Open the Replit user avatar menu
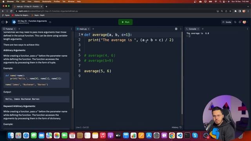Screen dimensions: 251x141 pyautogui.click(x=244, y=22)
